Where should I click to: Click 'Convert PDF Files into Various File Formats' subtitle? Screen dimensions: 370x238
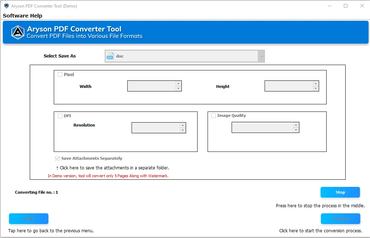(x=85, y=36)
